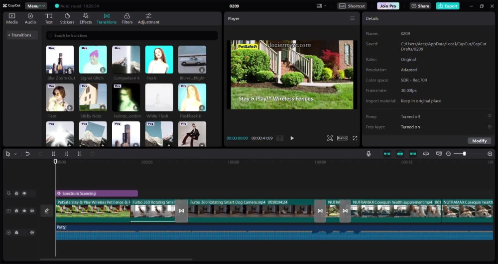
Task: Select the Signal Glitch transition thumbnail
Action: (93, 60)
